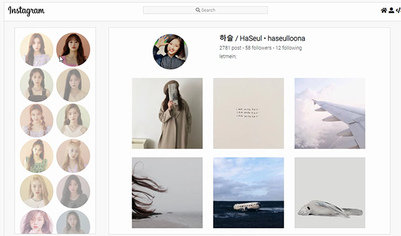401x236 pixels.
Task: Open the airplane wing over clouds post
Action: [x=330, y=113]
